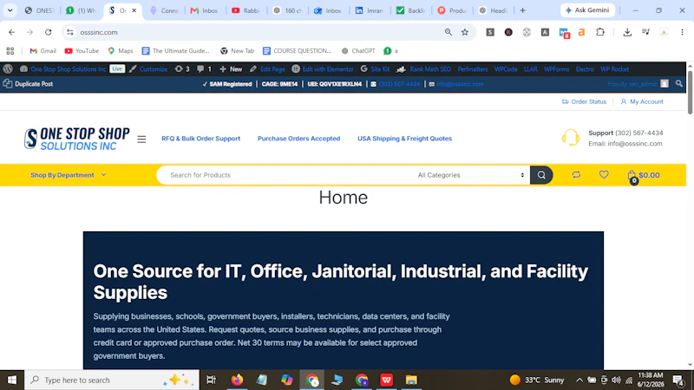This screenshot has height=390, width=694.
Task: Click the dark product search button
Action: click(541, 175)
